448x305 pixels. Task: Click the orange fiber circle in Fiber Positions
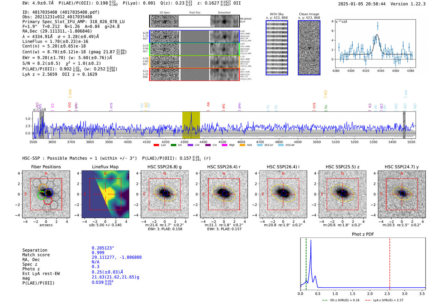43,188
